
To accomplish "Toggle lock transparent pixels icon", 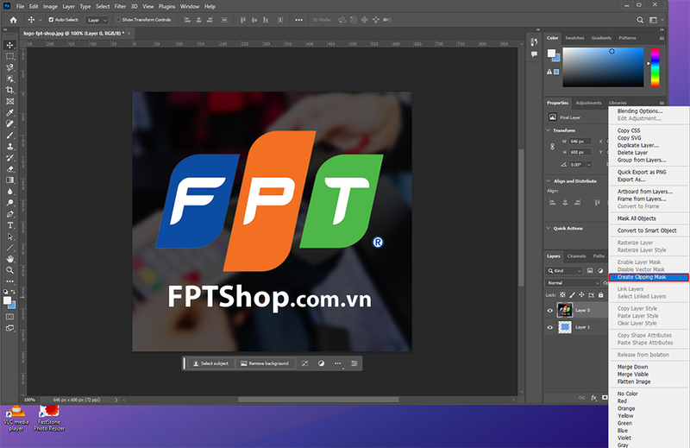I will pos(562,295).
